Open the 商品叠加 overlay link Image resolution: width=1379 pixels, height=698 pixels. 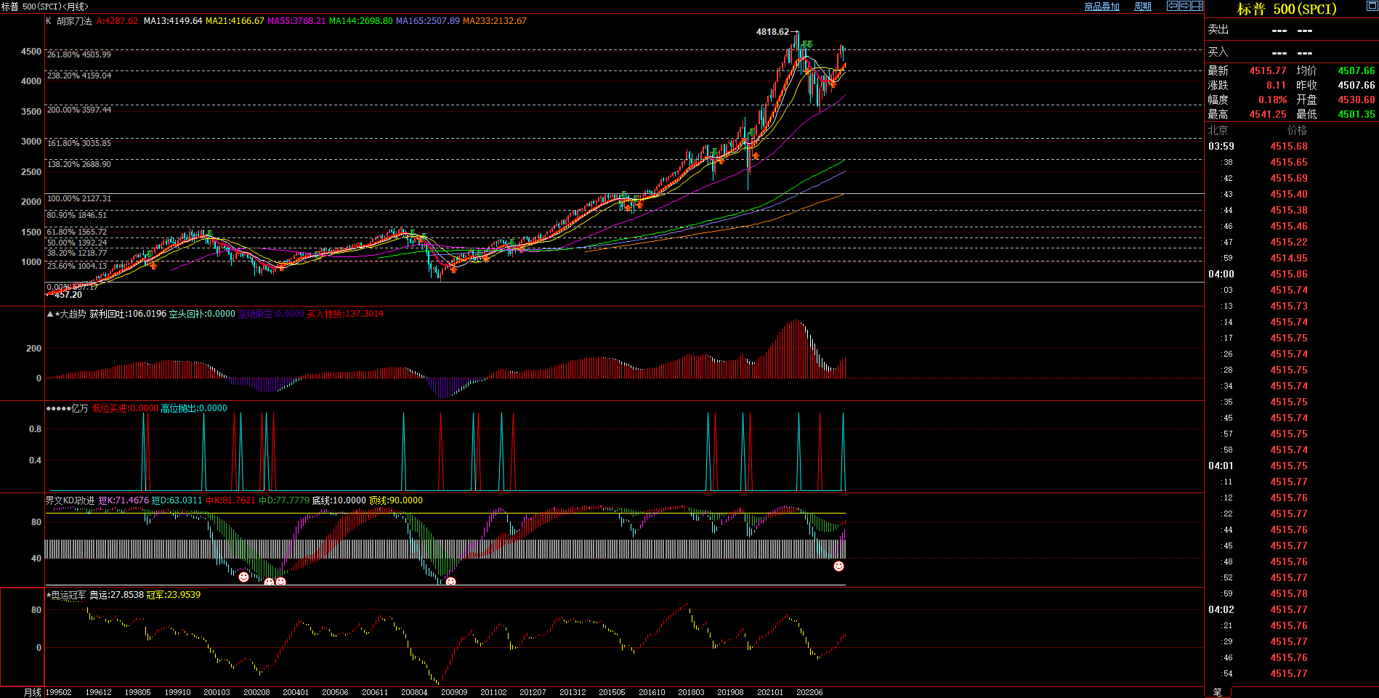(x=1101, y=7)
